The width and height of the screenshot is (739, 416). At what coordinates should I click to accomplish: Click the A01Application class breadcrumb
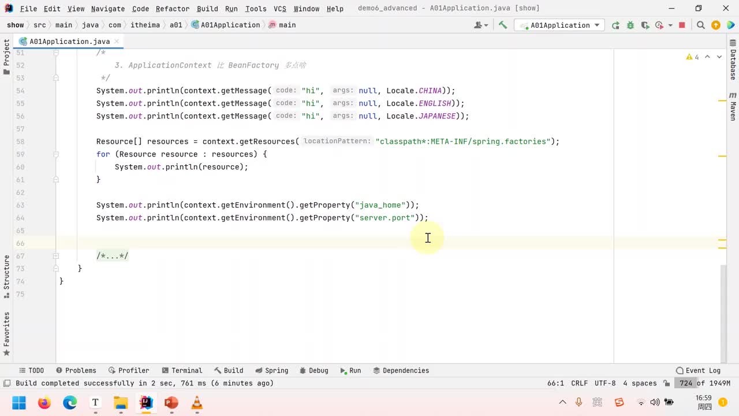(x=226, y=25)
